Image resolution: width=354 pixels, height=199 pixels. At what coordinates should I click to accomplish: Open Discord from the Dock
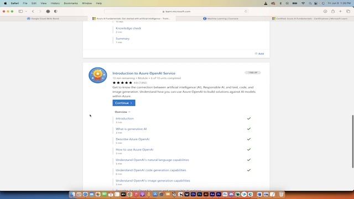(231, 194)
